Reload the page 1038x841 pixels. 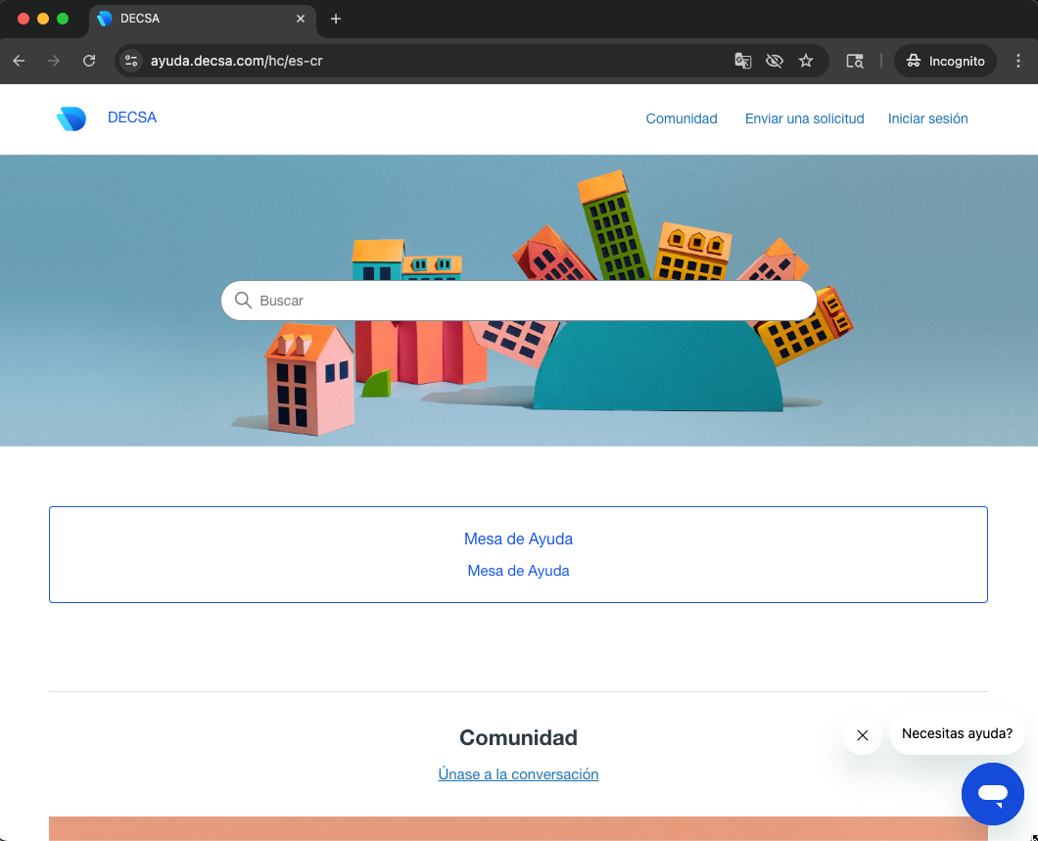coord(89,61)
